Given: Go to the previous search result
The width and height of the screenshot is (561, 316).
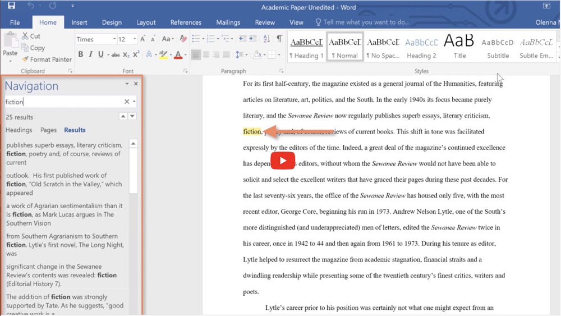Looking at the screenshot, I should click(x=123, y=116).
